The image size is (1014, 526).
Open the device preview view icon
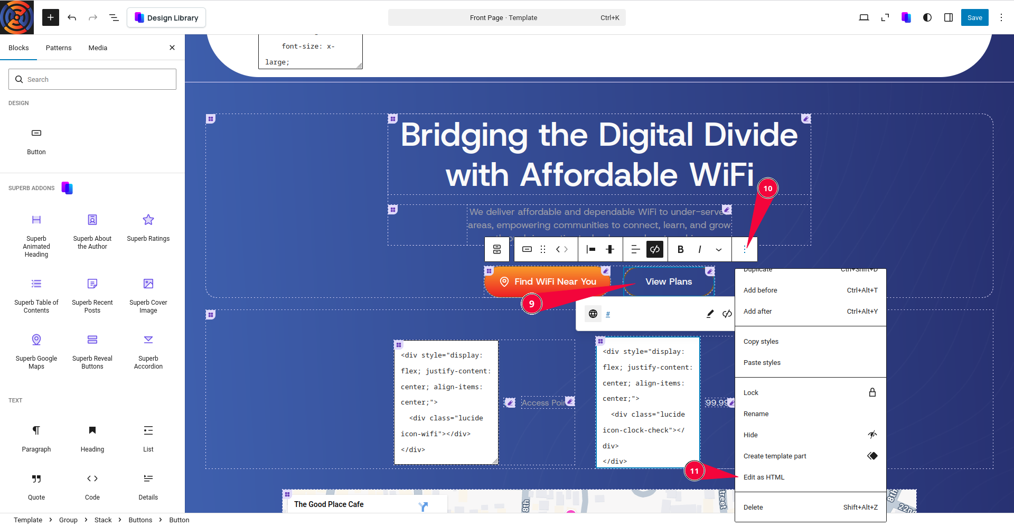pyautogui.click(x=863, y=17)
